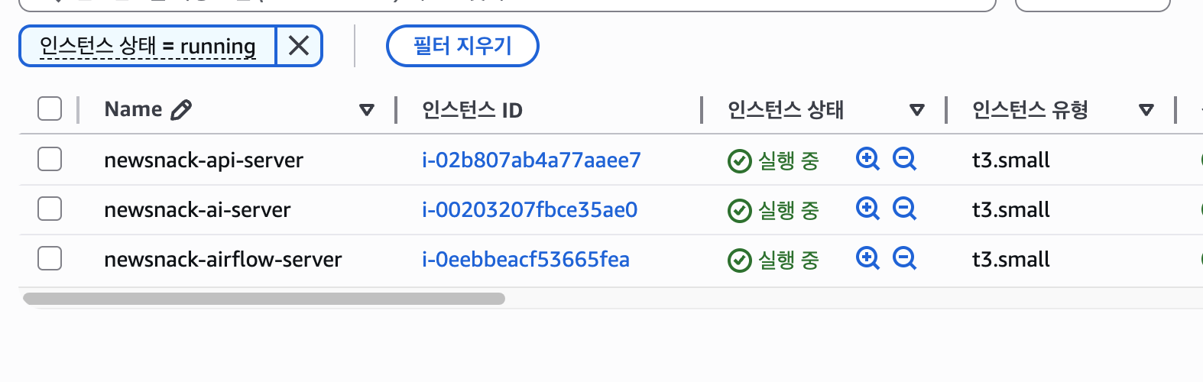Click the horizontal scrollbar under the table
Viewport: 1203px width, 382px height.
264,299
